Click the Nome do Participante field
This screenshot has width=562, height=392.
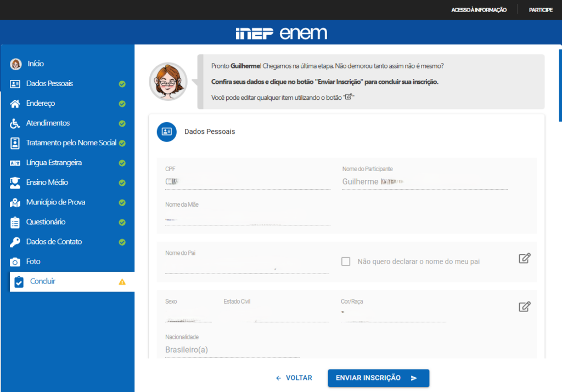(425, 182)
